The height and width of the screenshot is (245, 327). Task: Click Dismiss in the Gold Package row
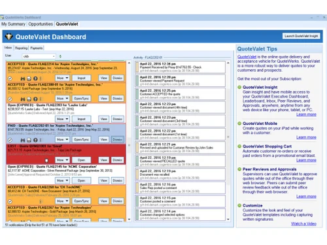click(118, 99)
